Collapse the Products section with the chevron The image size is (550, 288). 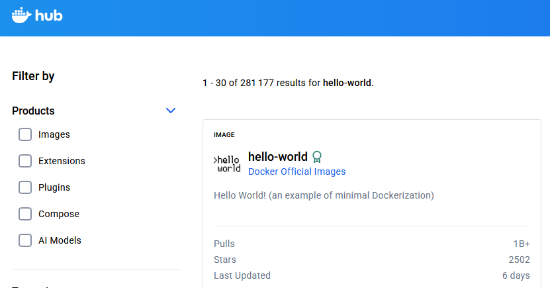click(x=171, y=111)
